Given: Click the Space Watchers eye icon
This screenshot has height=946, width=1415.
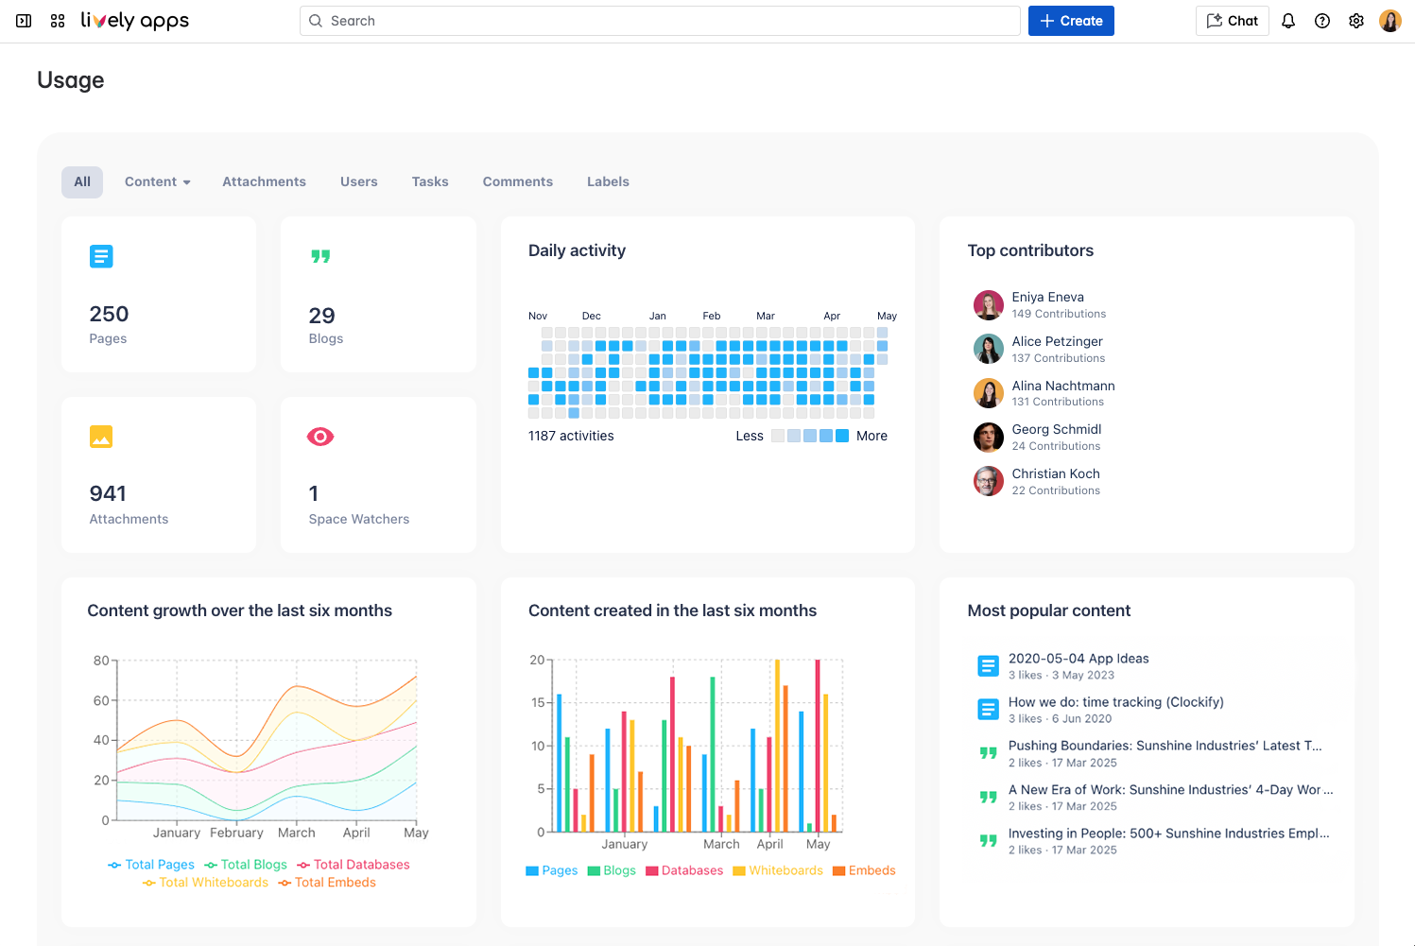Looking at the screenshot, I should 320,437.
